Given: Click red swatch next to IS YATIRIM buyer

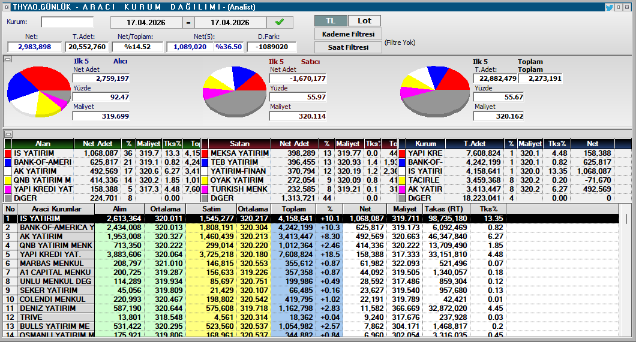Looking at the screenshot, I should (8, 153).
